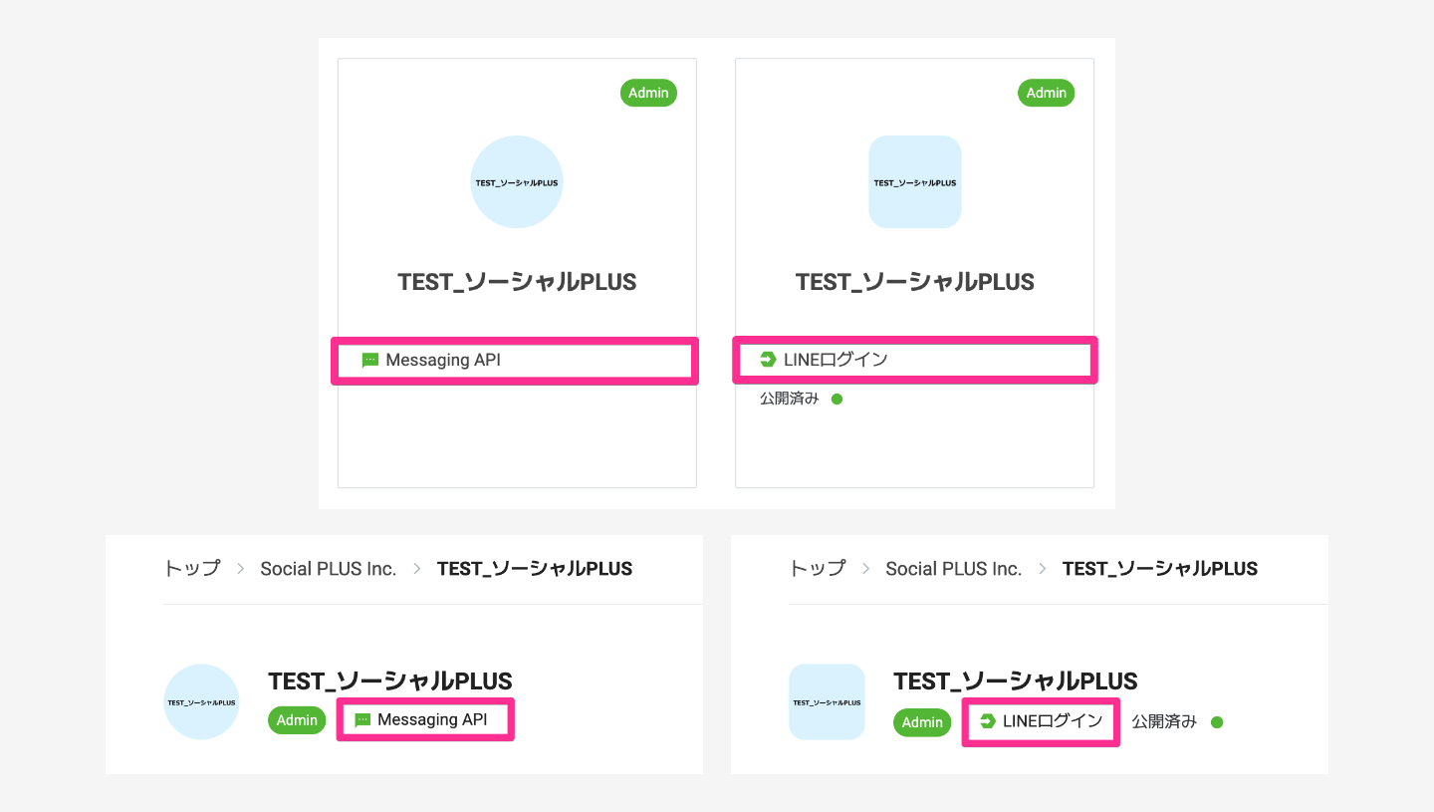
Task: Click the Messaging API chat icon in top card
Action: coord(370,360)
